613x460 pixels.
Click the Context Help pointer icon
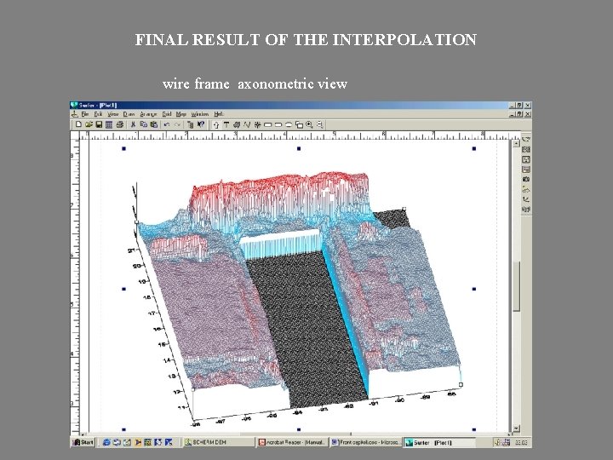(x=201, y=124)
